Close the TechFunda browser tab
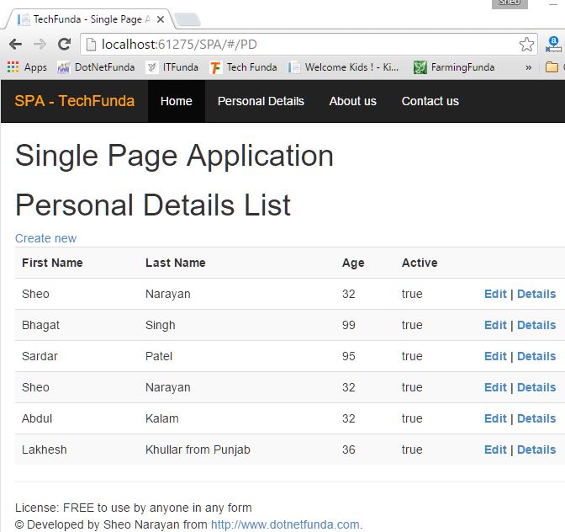The image size is (565, 532). 161,19
